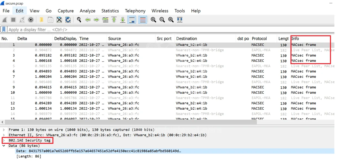Expand the Frame 1 details row
The image size is (349, 166).
coord(4,130)
